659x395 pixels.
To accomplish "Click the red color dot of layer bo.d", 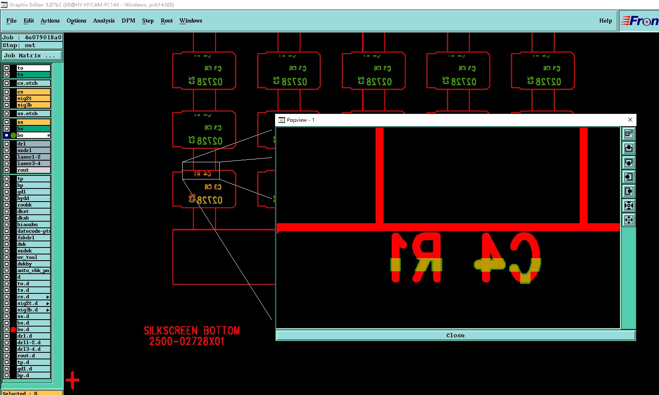I will point(13,329).
